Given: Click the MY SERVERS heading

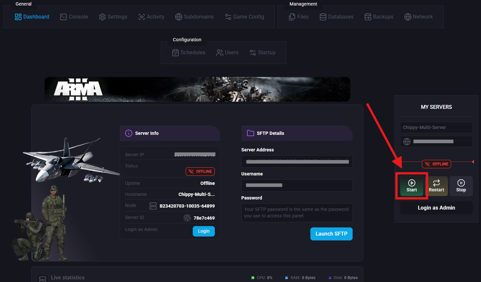Looking at the screenshot, I should point(436,107).
